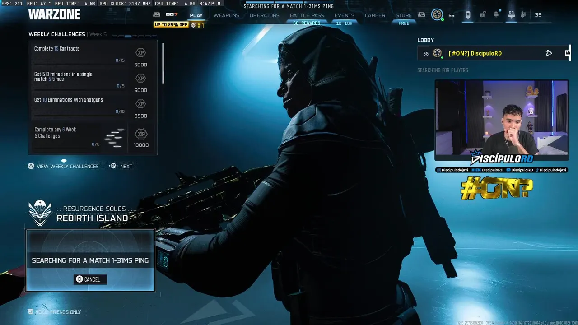The height and width of the screenshot is (325, 578).
Task: Click the SEARCHING FOR PLAYERS text
Action: click(x=443, y=70)
